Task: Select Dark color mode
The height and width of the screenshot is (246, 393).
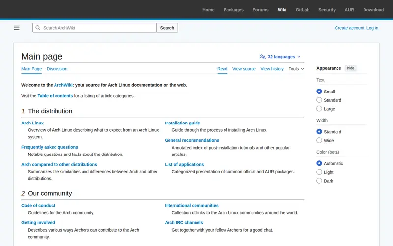Action: pos(319,181)
